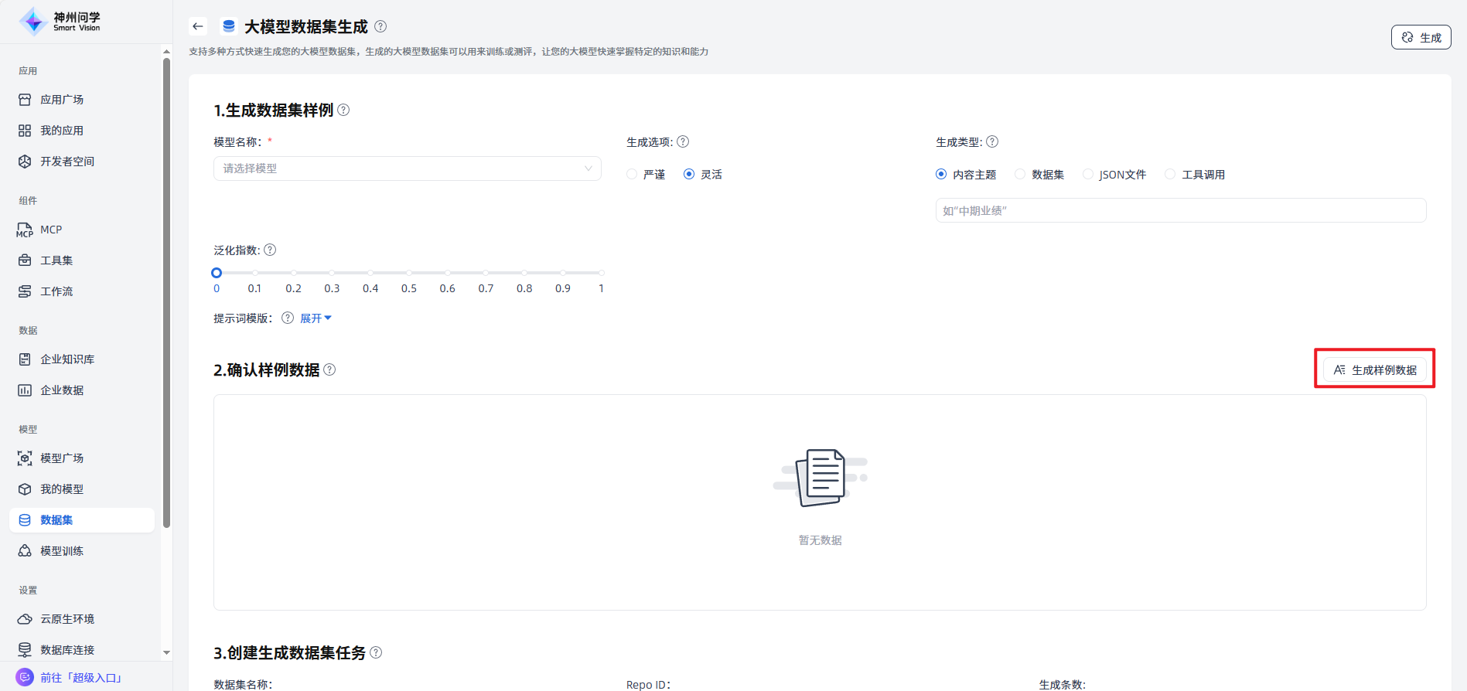Click help icon next to 大模型数据集生成 title

[380, 26]
